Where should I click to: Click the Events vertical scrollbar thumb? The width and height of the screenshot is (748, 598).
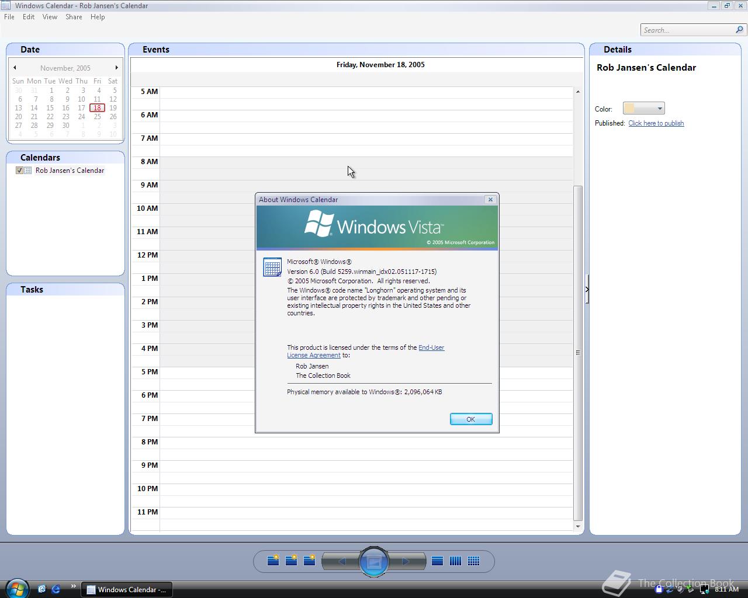coord(577,353)
